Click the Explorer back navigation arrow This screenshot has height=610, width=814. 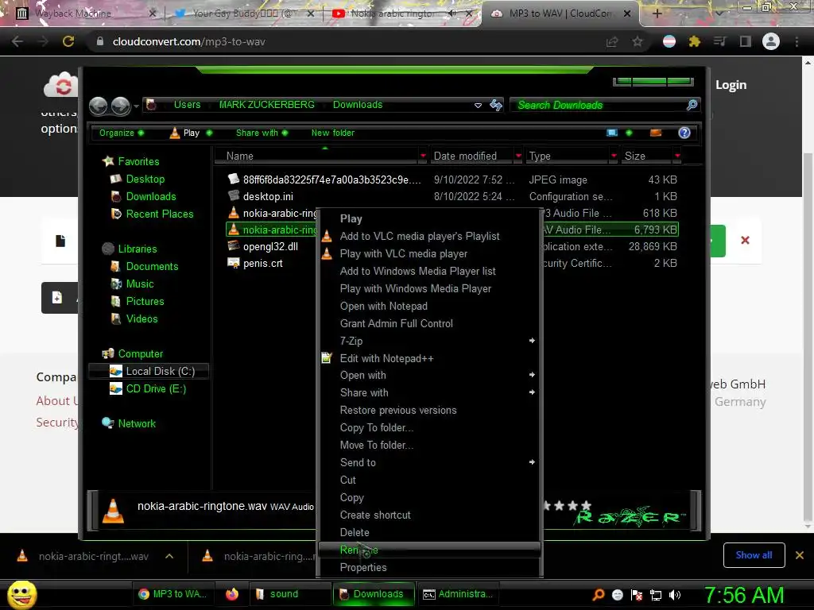(98, 106)
